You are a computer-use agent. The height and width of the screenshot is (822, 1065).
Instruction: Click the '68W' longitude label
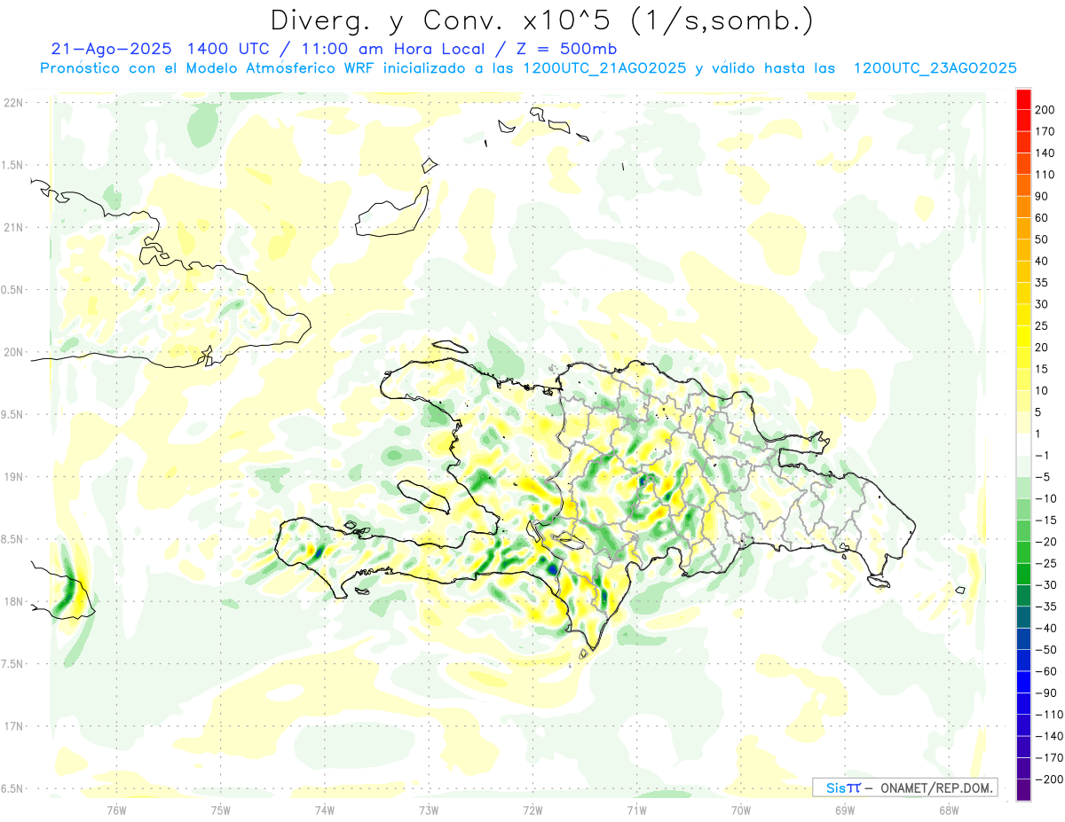click(x=949, y=810)
